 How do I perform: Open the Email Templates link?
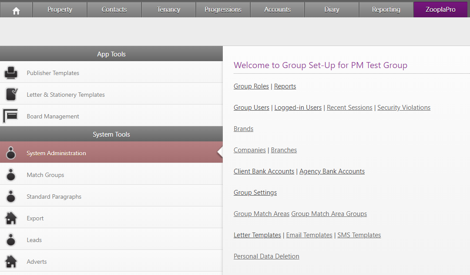click(309, 235)
